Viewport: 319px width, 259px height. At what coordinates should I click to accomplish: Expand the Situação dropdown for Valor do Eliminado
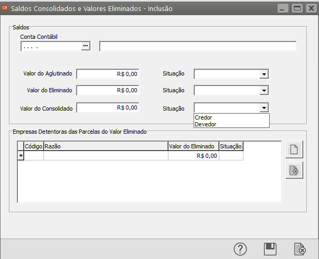[264, 91]
